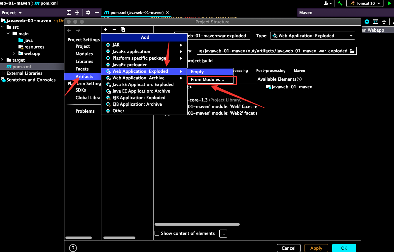Choose From Modules... submenu item
The height and width of the screenshot is (252, 394).
click(210, 79)
